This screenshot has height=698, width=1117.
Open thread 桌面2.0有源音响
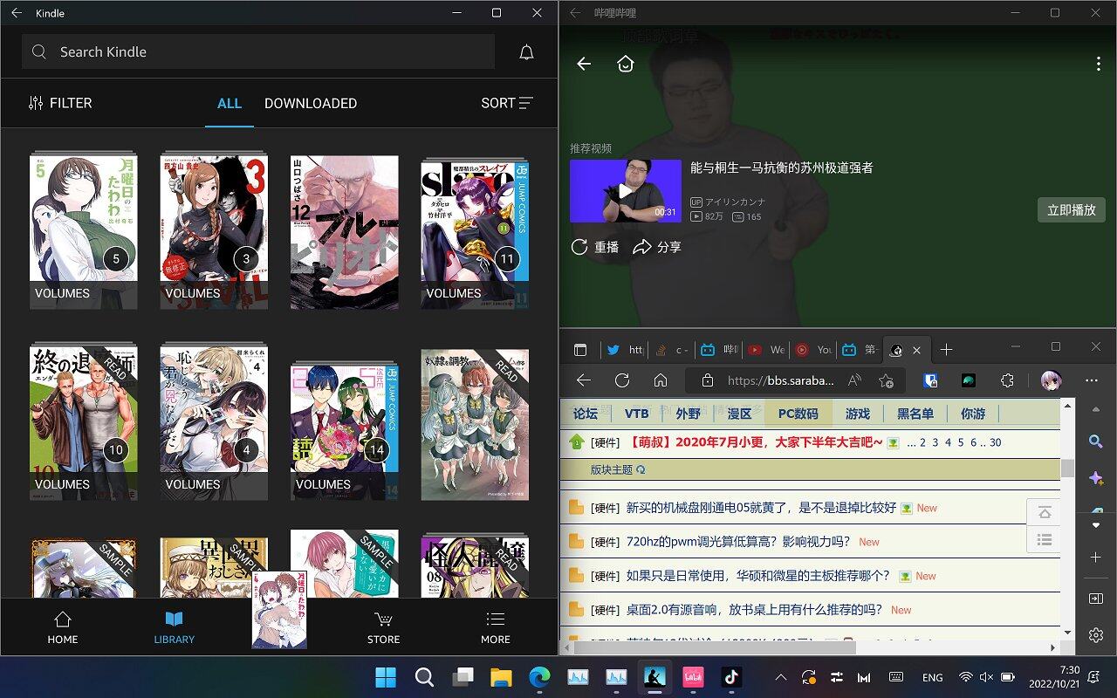point(754,610)
